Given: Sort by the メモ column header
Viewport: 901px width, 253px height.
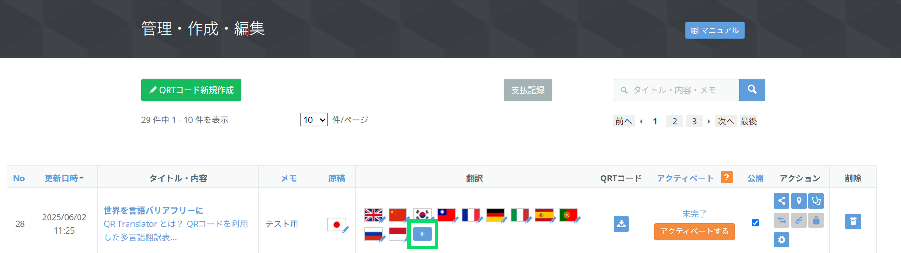Looking at the screenshot, I should pos(288,178).
